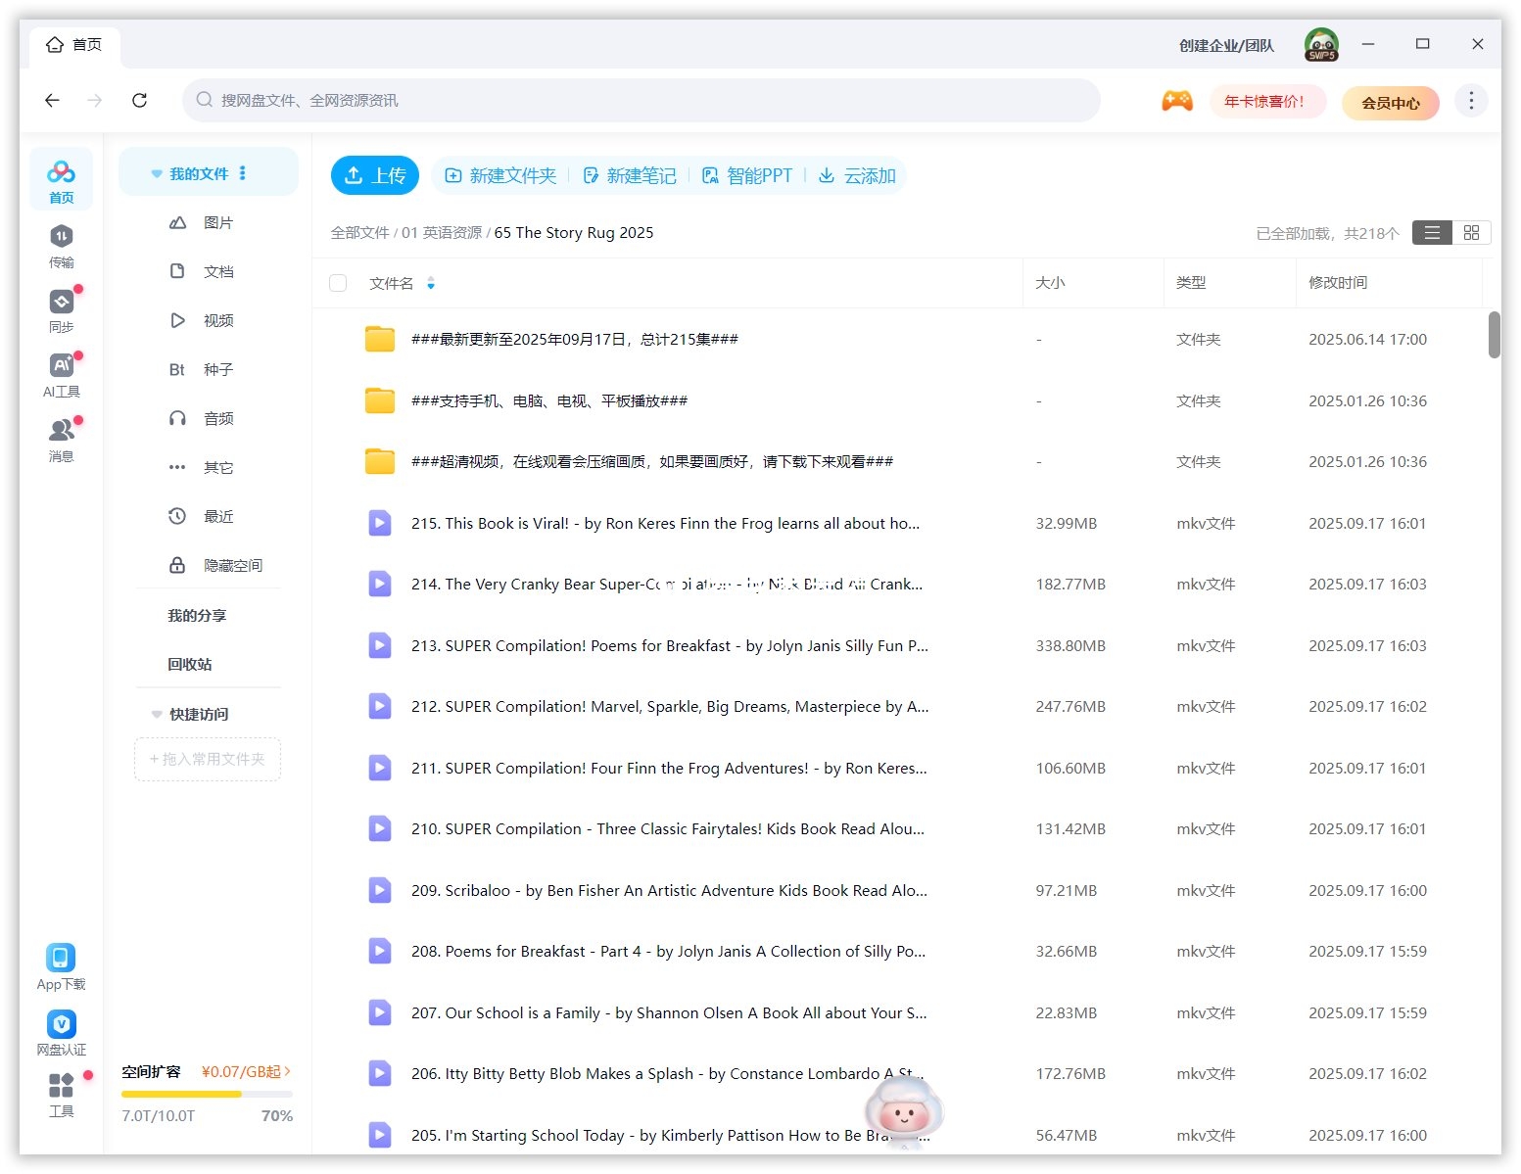Start 云添加 (Cloud Add) from the toolbar
1521x1174 pixels.
pos(857,175)
